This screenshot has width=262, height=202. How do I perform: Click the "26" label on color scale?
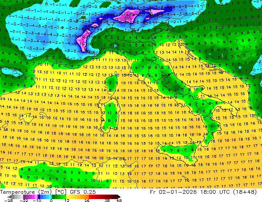point(87,200)
